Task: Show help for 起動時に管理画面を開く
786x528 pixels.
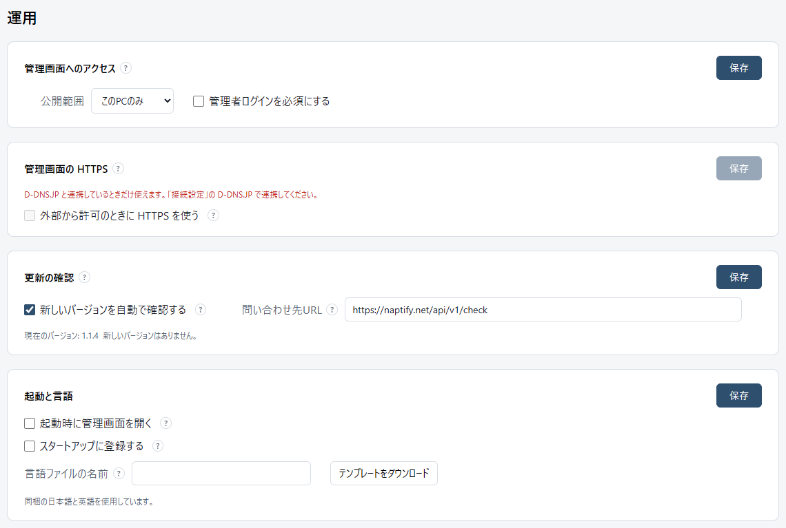Action: (166, 423)
